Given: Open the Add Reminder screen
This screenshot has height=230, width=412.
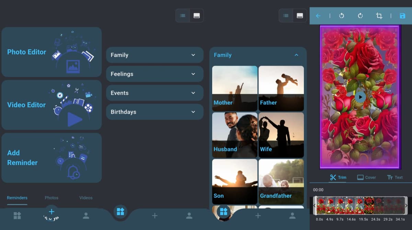Looking at the screenshot, I should (x=51, y=157).
